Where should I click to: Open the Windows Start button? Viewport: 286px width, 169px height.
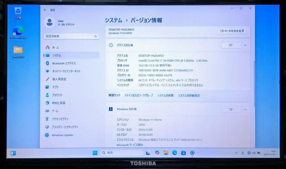95,153
